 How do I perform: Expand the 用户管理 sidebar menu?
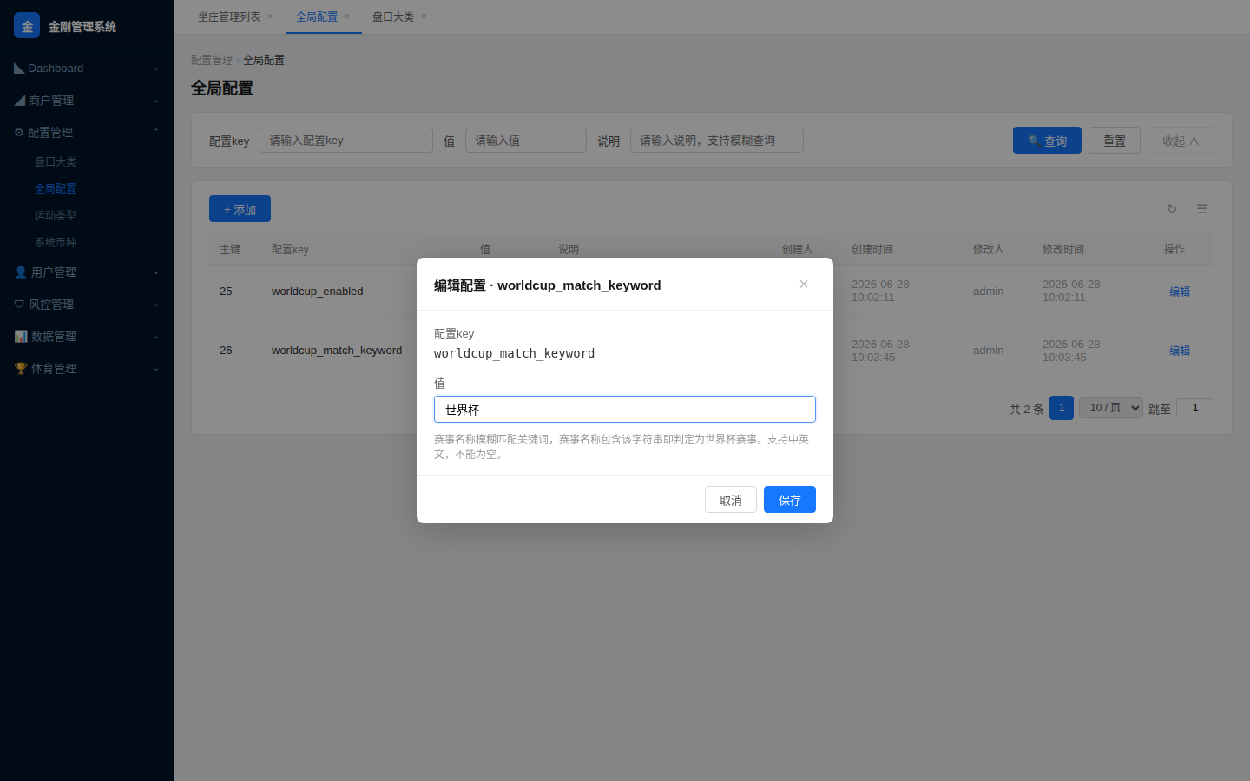(87, 272)
